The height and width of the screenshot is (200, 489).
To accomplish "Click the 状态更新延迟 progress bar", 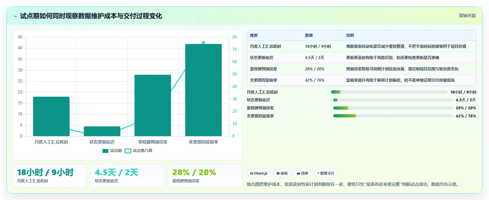I will tap(393, 100).
